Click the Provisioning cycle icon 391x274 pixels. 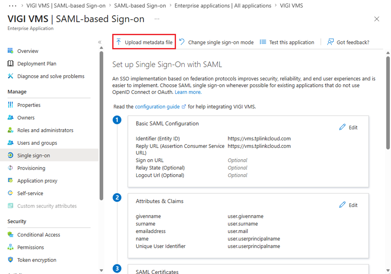tap(10, 168)
